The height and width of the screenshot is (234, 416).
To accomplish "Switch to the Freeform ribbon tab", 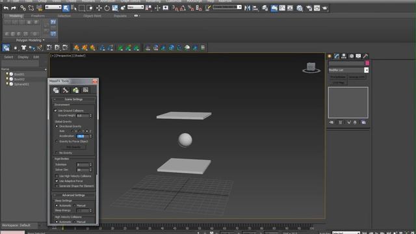I will click(38, 16).
